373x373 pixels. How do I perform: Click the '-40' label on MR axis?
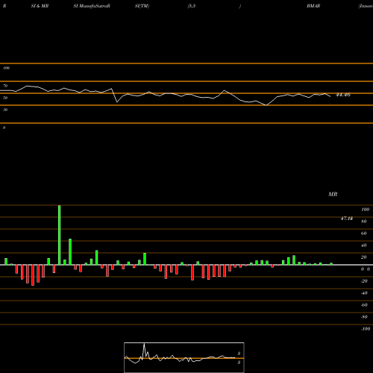[364, 293]
